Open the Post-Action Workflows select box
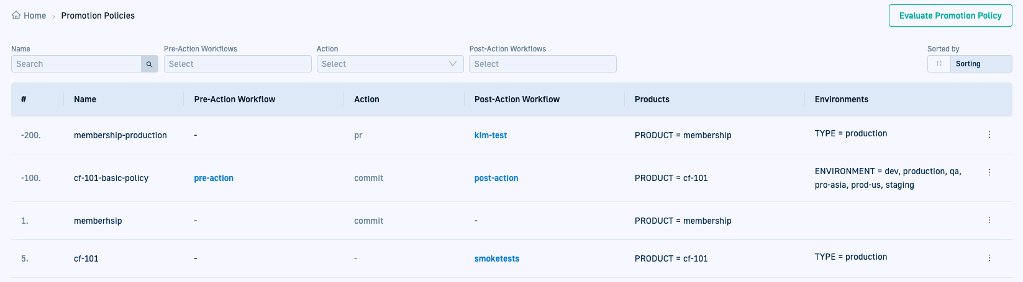The width and height of the screenshot is (1023, 282). tap(542, 64)
